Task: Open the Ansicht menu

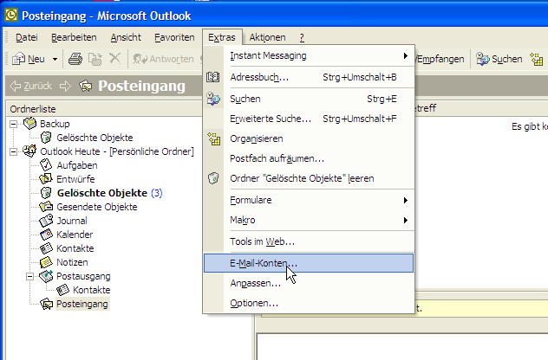Action: (126, 37)
